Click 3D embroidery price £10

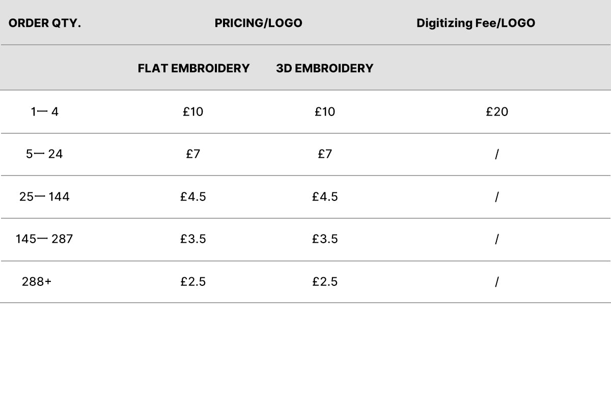pyautogui.click(x=325, y=112)
